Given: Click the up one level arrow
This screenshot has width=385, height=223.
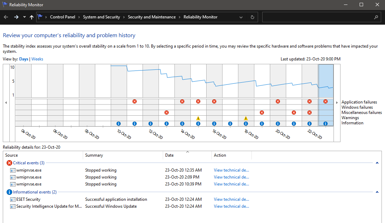Looking at the screenshot, I should [x=32, y=17].
